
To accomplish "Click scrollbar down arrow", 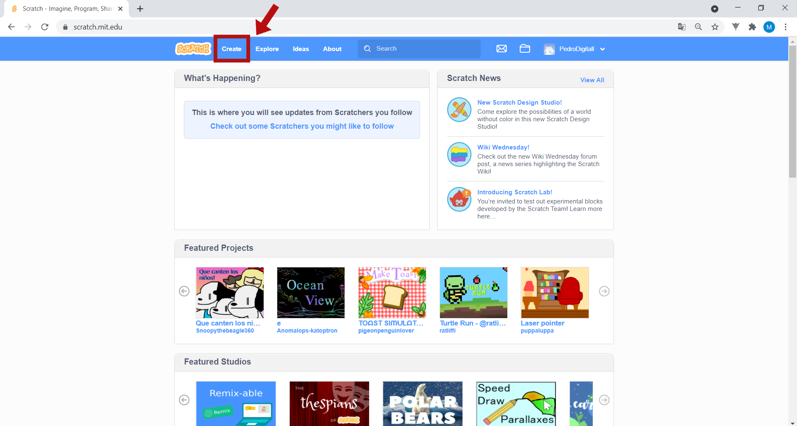I will click(792, 423).
